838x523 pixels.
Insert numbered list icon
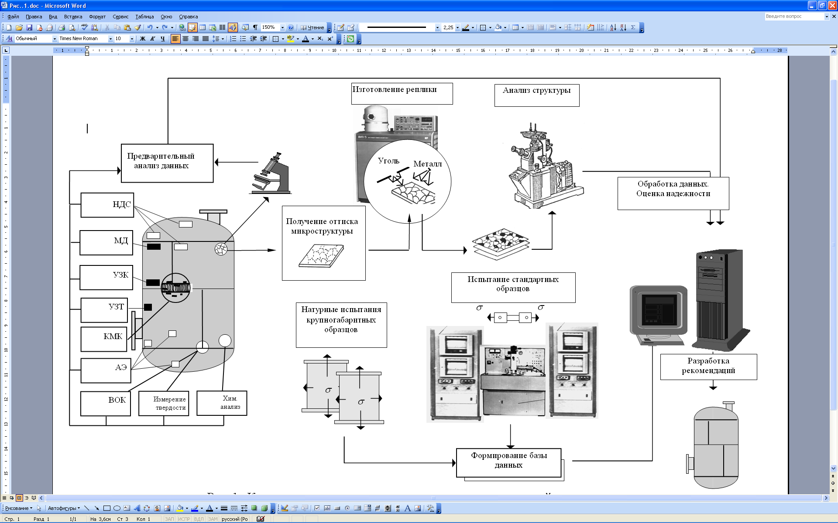click(233, 39)
